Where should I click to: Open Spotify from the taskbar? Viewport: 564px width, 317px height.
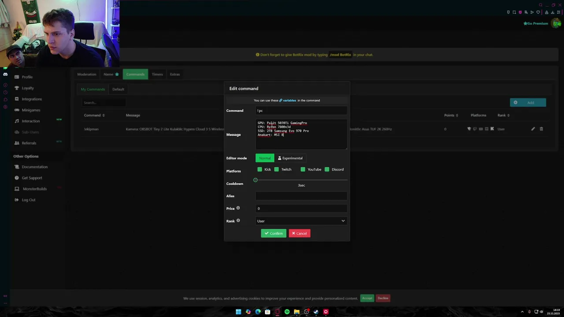click(287, 312)
